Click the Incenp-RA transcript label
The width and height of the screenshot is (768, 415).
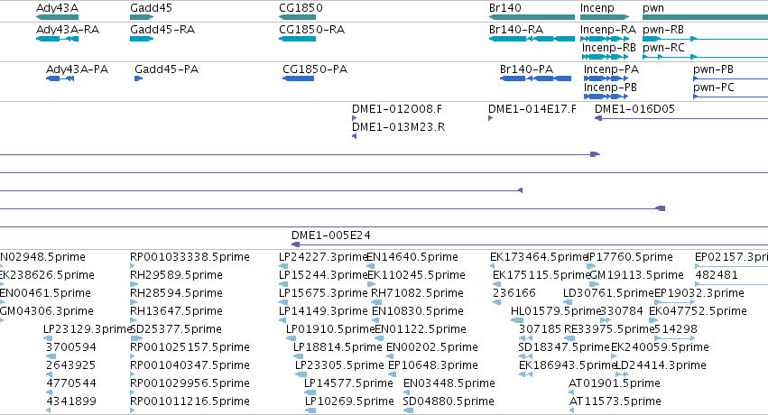coord(608,30)
